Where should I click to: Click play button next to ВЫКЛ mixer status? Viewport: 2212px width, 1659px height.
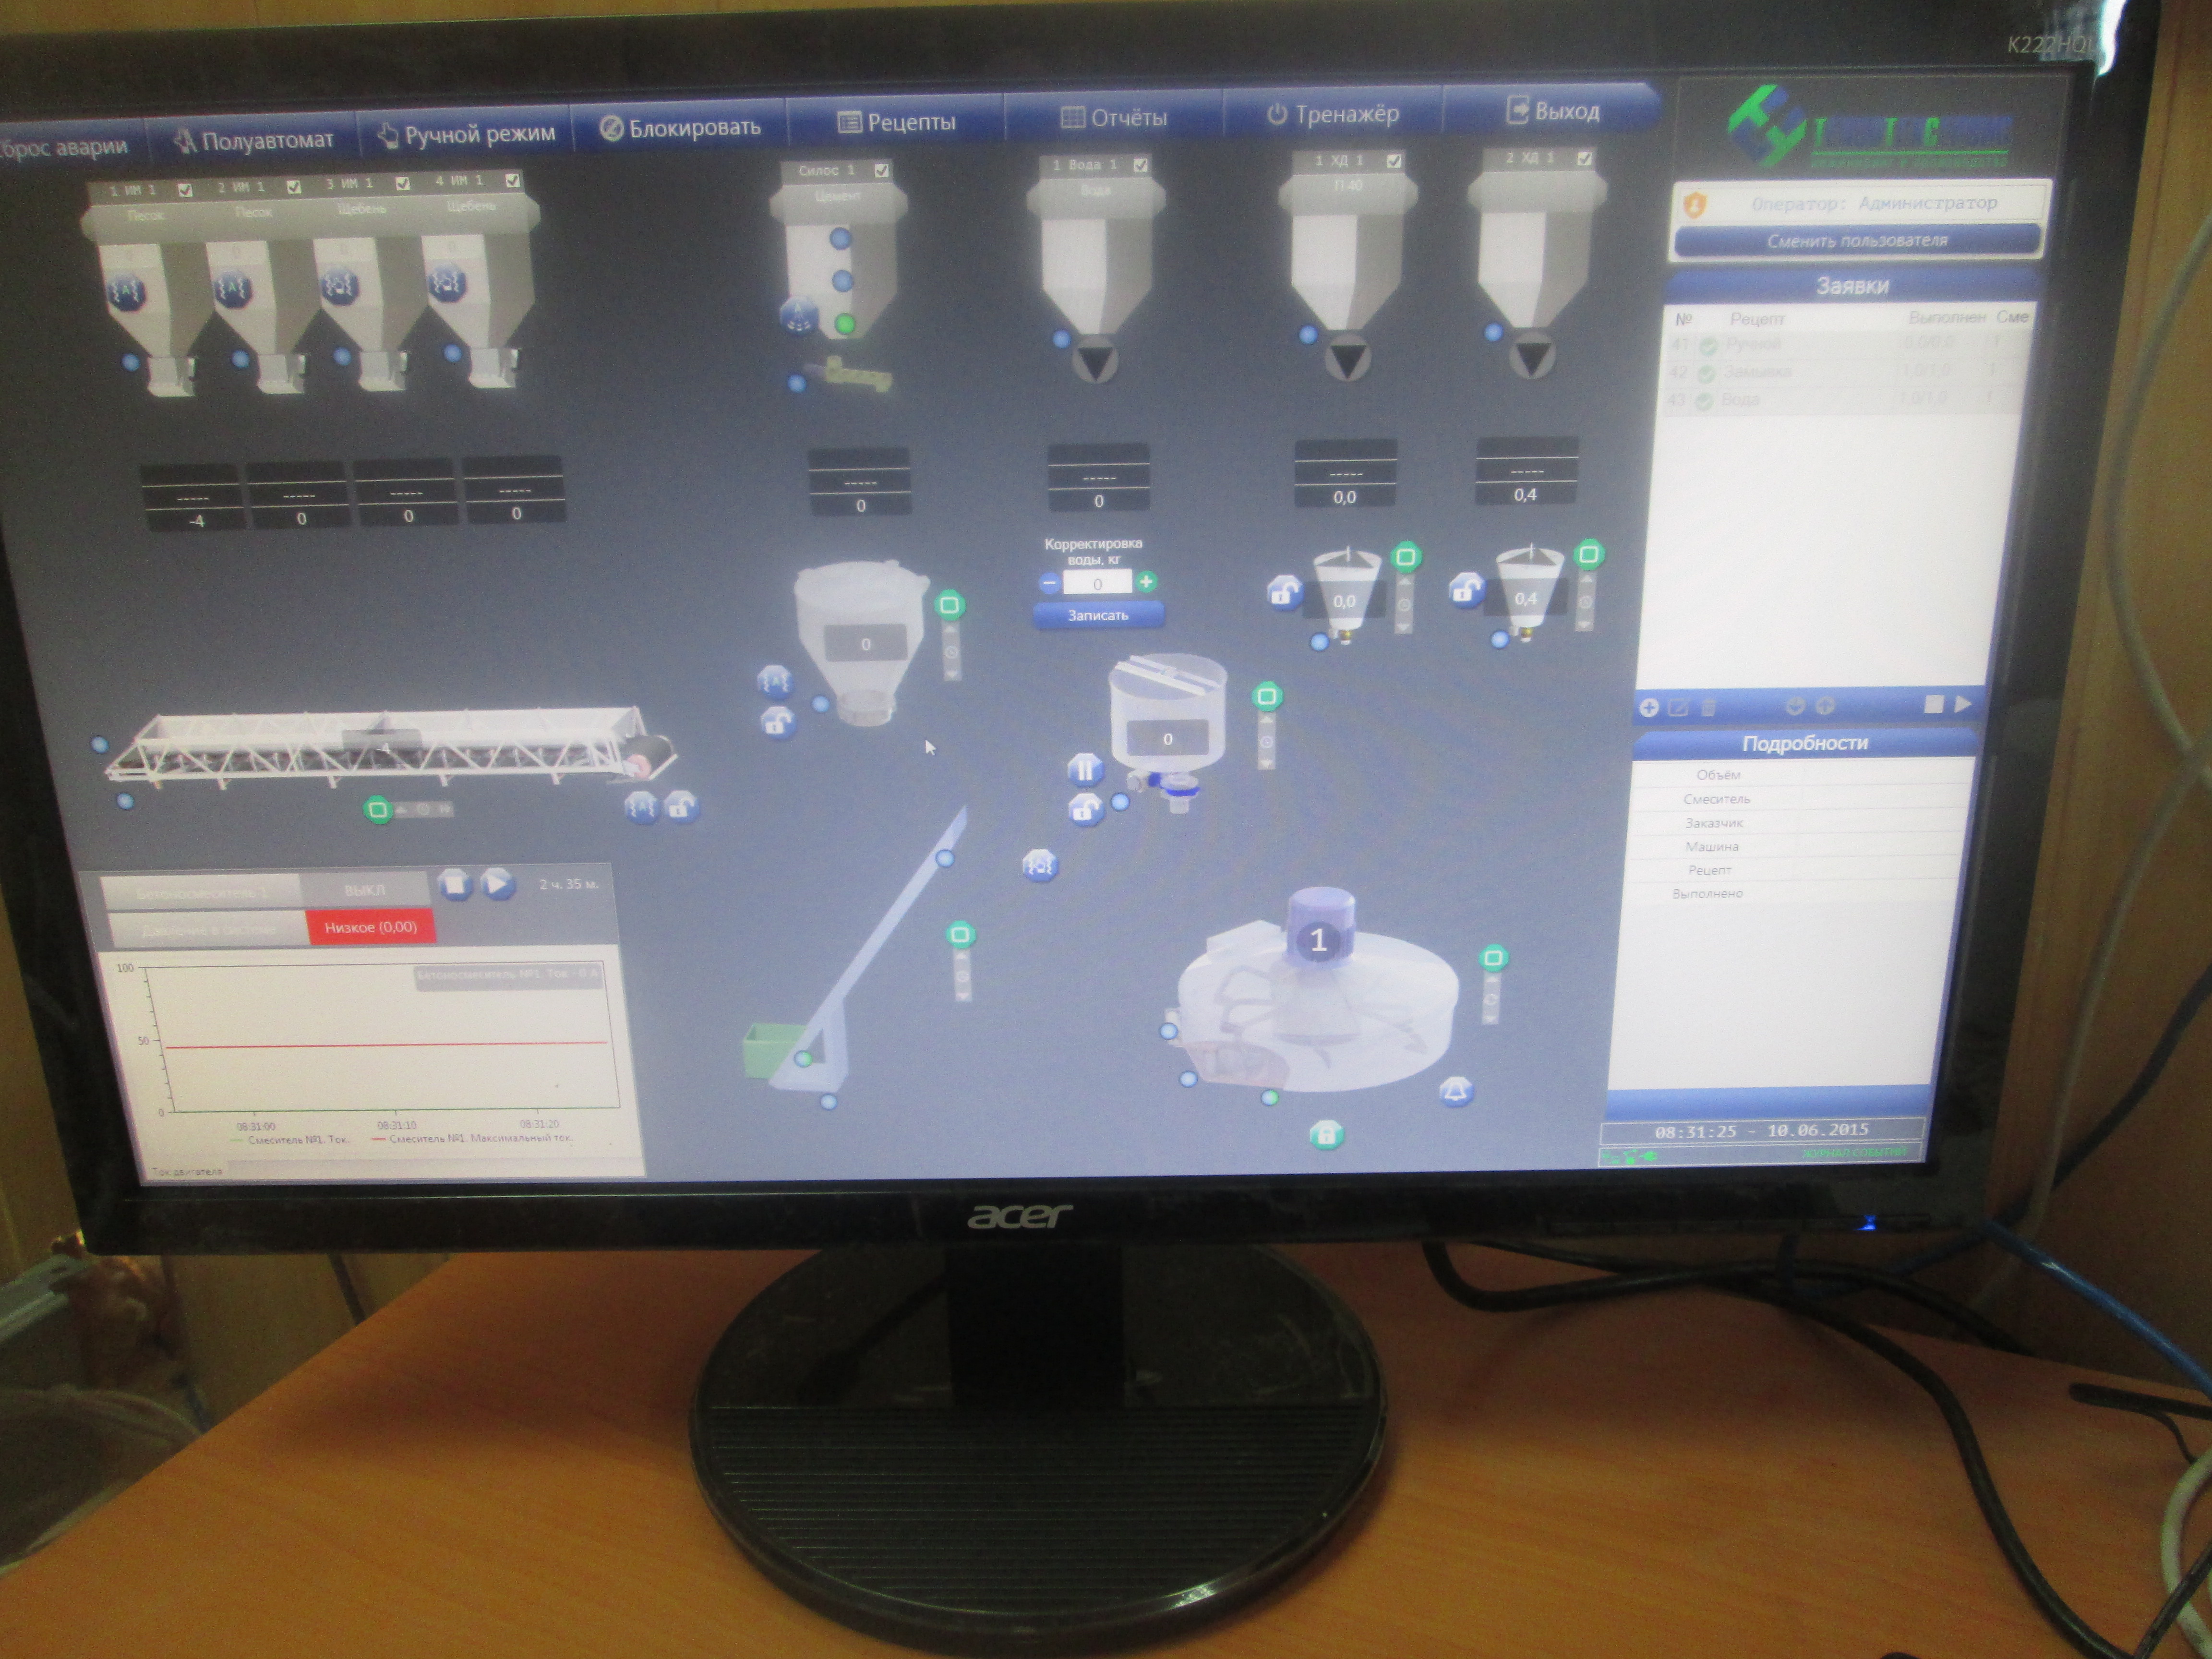tap(497, 884)
